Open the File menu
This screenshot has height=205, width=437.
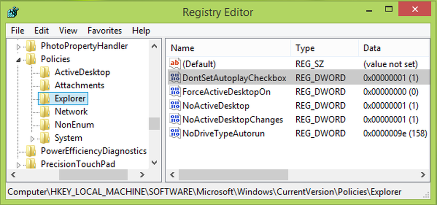[17, 31]
